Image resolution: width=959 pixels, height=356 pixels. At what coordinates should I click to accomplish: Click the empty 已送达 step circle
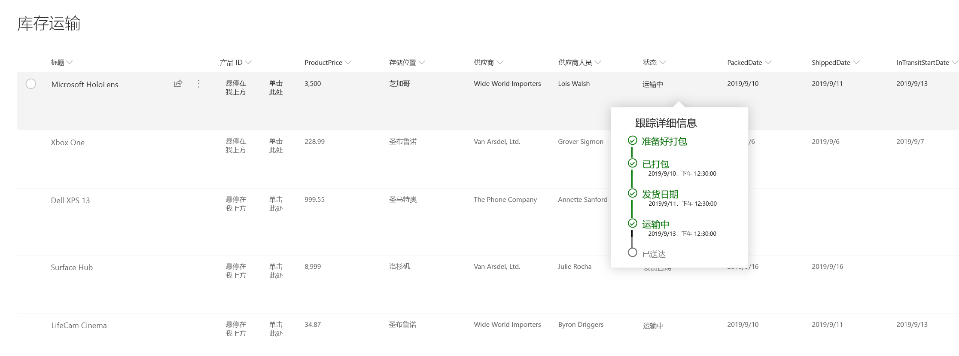[632, 253]
